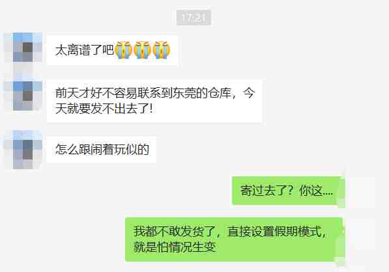Open the avatar beside 怎么跟闹着玩似的
The width and height of the screenshot is (389, 272).
coord(23,150)
